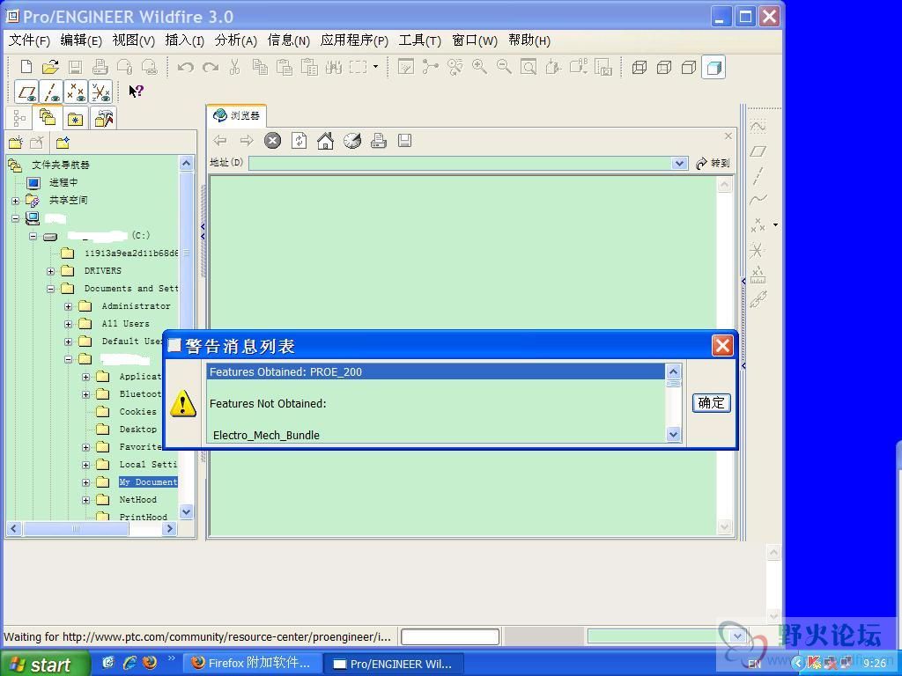The height and width of the screenshot is (676, 902).
Task: Collapse the Documents and Settings folder
Action: 50,289
